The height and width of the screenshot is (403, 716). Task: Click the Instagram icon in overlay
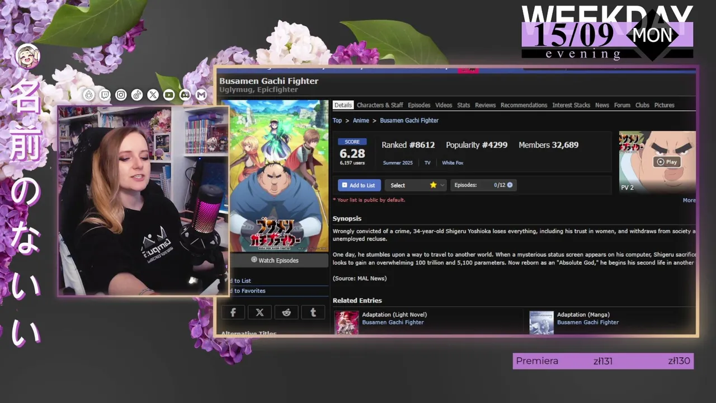[x=121, y=95]
